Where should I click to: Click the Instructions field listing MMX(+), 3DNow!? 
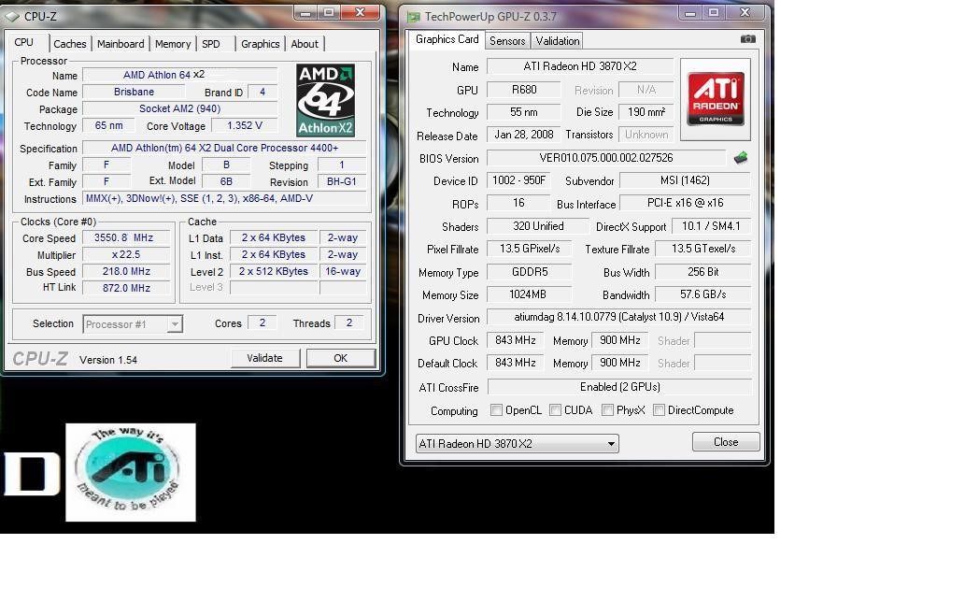224,198
